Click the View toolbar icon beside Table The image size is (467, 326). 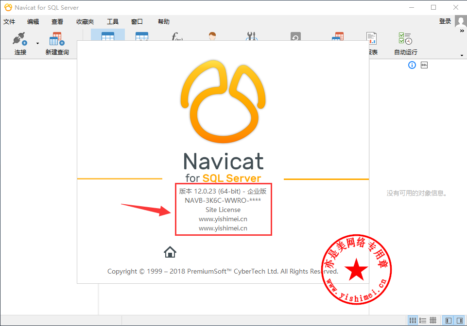[x=142, y=36]
